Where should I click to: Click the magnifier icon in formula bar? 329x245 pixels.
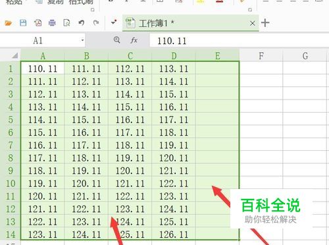click(x=117, y=40)
